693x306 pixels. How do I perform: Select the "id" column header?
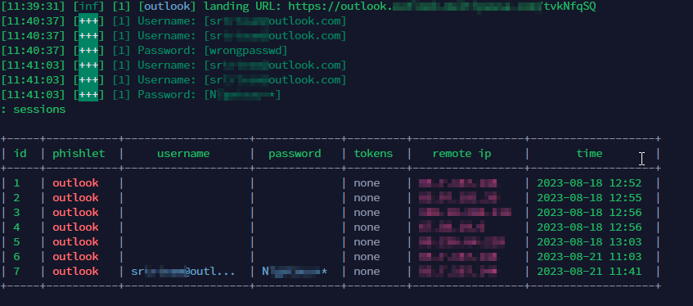tap(20, 154)
